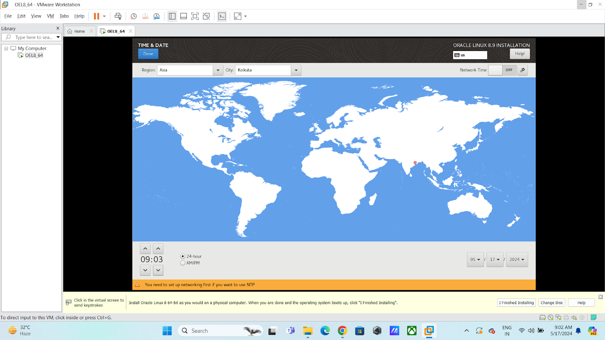
Task: Enter full screen mode
Action: point(195,16)
